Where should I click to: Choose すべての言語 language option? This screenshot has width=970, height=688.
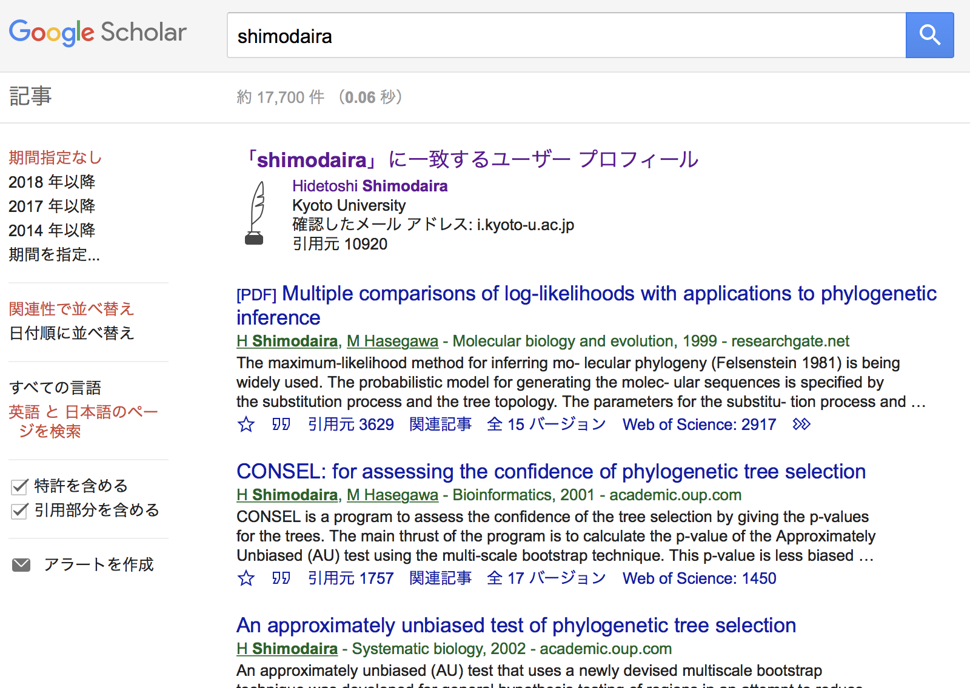(55, 388)
